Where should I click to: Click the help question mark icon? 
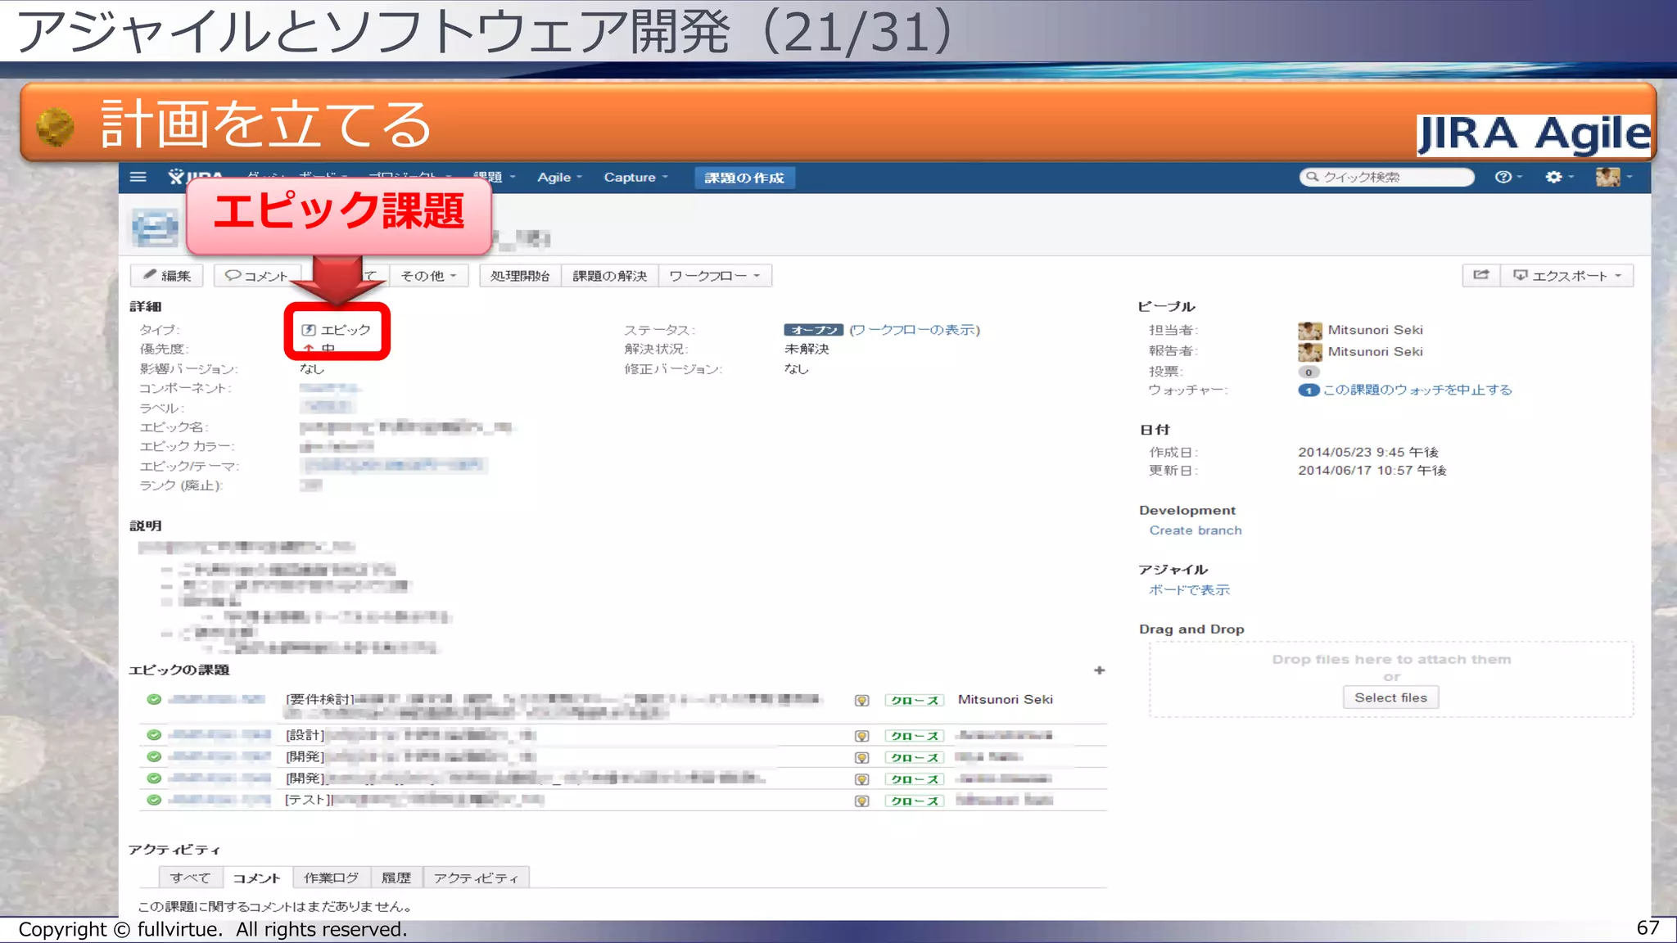click(1503, 177)
